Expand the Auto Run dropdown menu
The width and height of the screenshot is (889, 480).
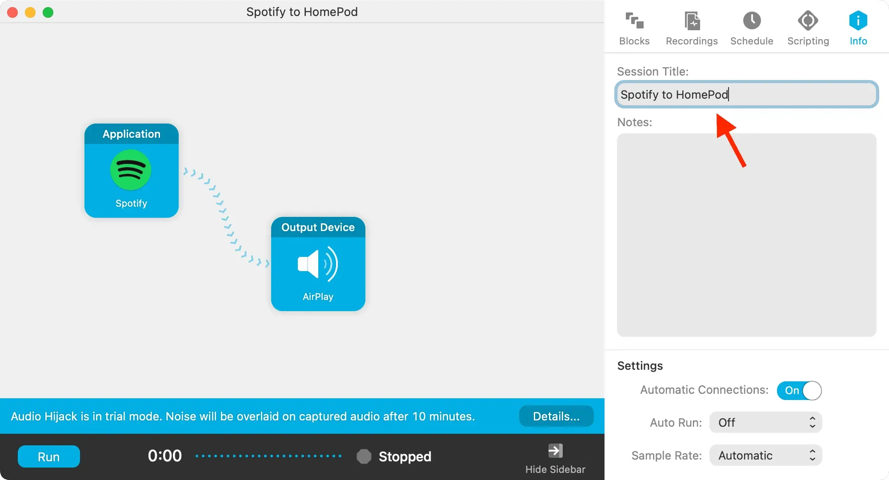(765, 422)
